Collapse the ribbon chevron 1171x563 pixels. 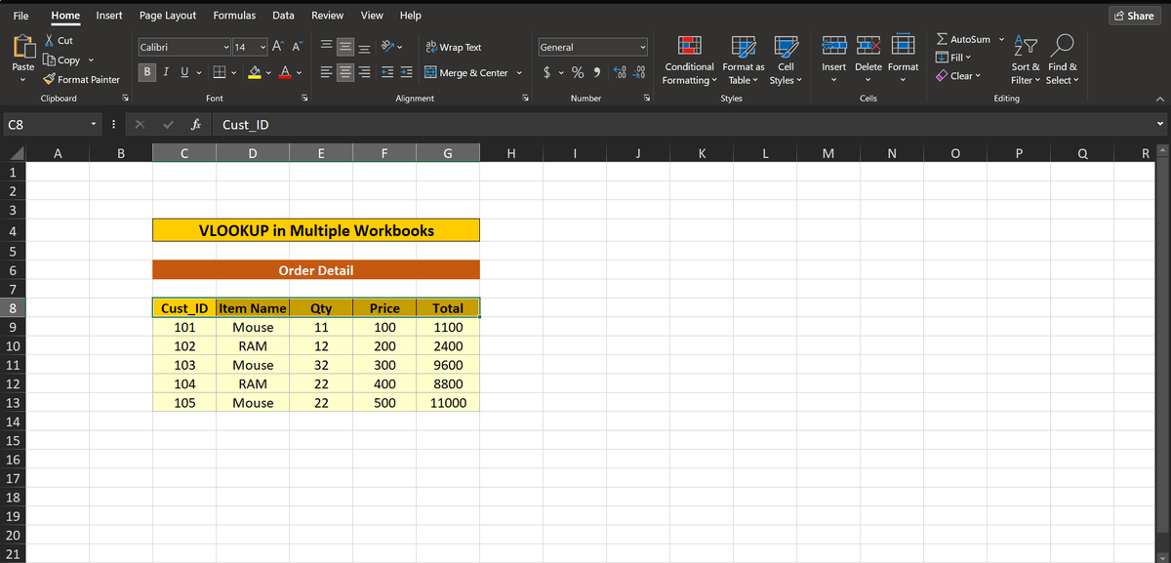pos(1158,99)
